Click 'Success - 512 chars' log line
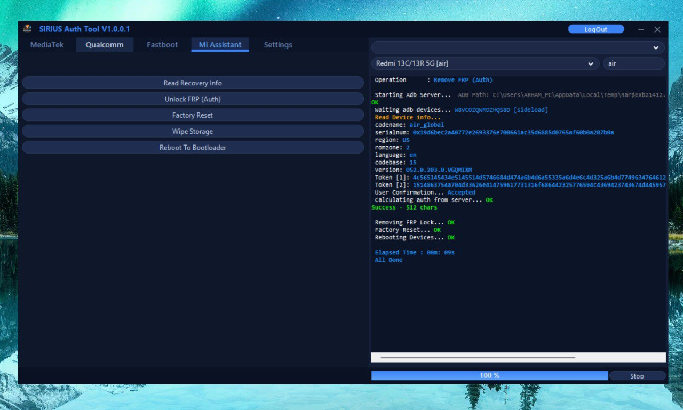 coord(404,207)
